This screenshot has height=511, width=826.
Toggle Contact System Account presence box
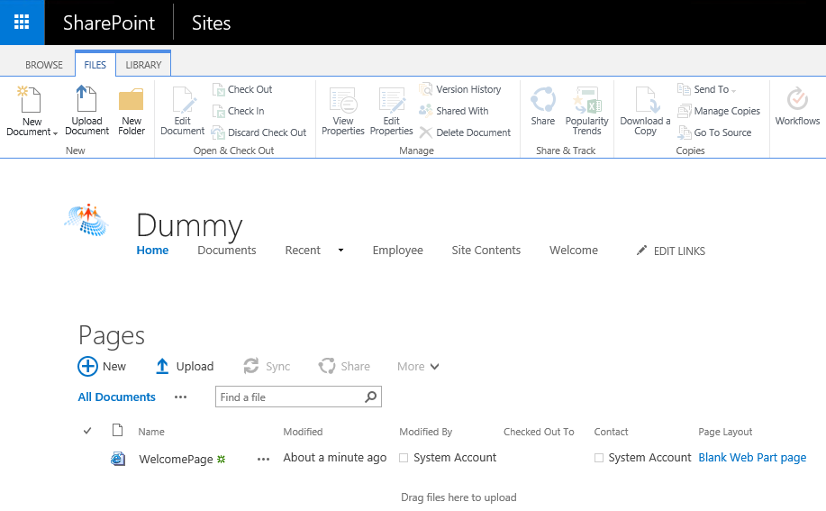click(x=599, y=458)
